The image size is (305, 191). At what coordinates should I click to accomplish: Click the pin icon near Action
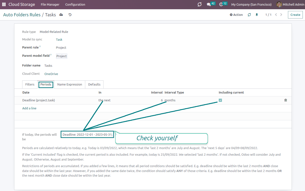coord(257,15)
